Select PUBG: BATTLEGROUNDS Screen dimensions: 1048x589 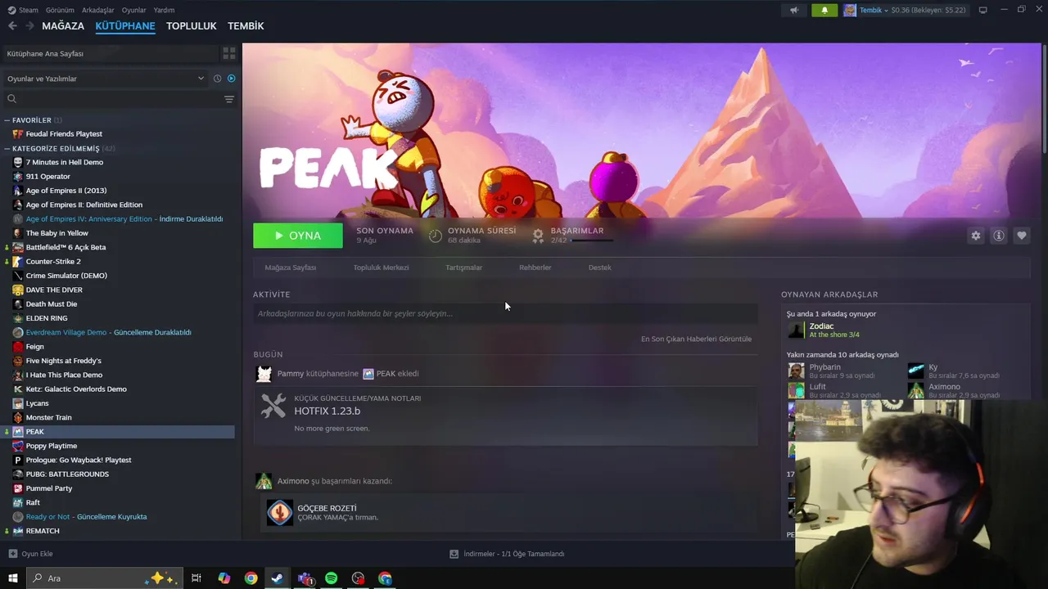[x=67, y=474]
